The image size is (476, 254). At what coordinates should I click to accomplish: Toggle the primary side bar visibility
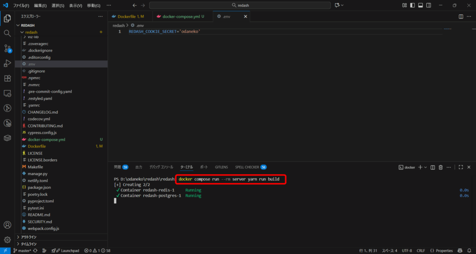point(412,5)
